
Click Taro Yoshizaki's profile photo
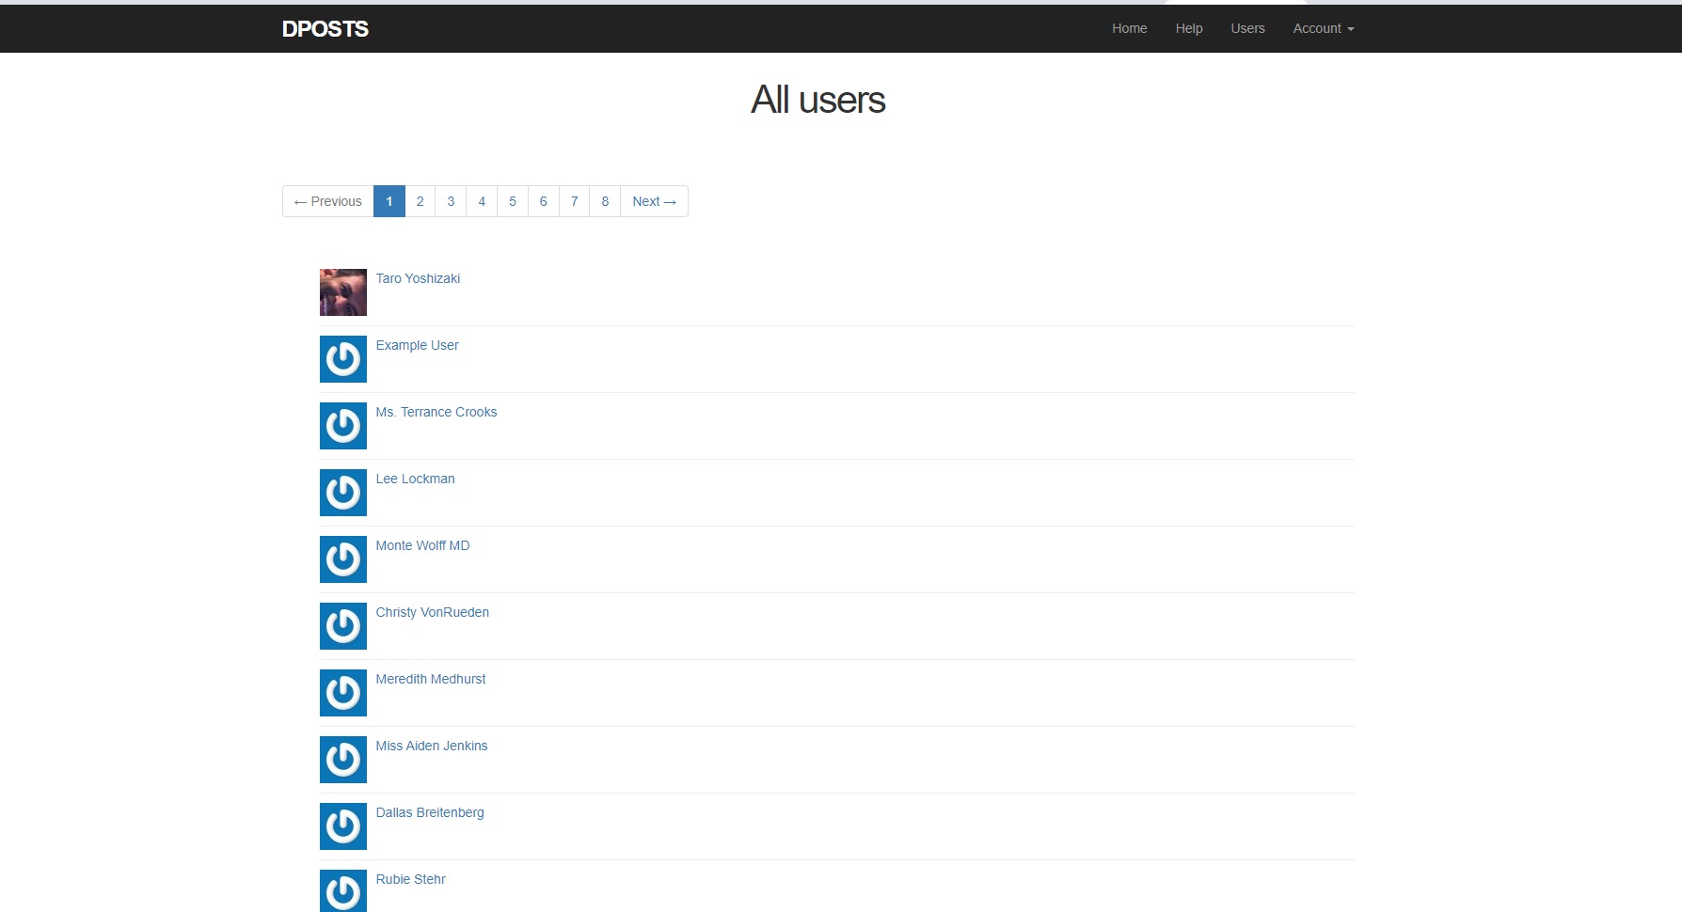[342, 292]
